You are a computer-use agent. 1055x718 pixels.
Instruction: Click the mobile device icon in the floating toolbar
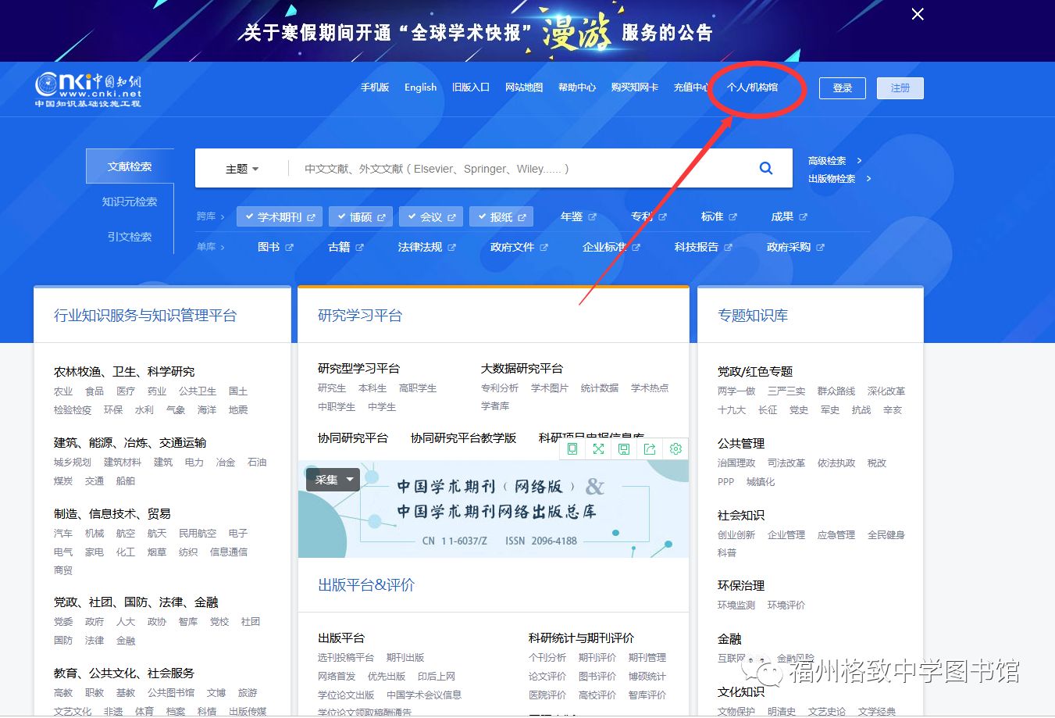(572, 448)
